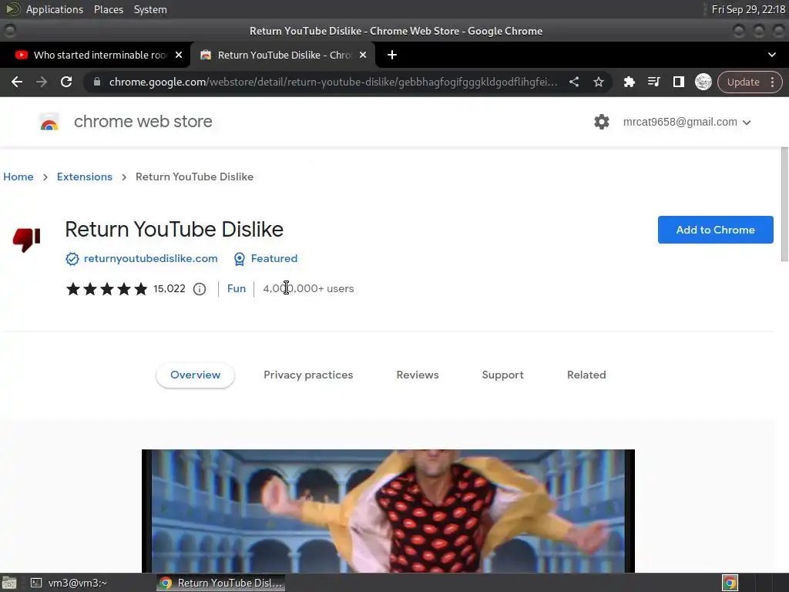The height and width of the screenshot is (592, 789).
Task: Open the Chrome three-dot menu
Action: point(772,82)
